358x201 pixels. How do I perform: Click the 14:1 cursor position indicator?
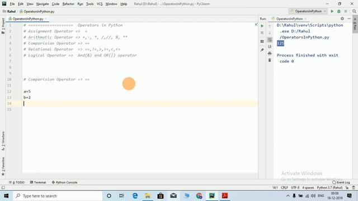click(275, 188)
